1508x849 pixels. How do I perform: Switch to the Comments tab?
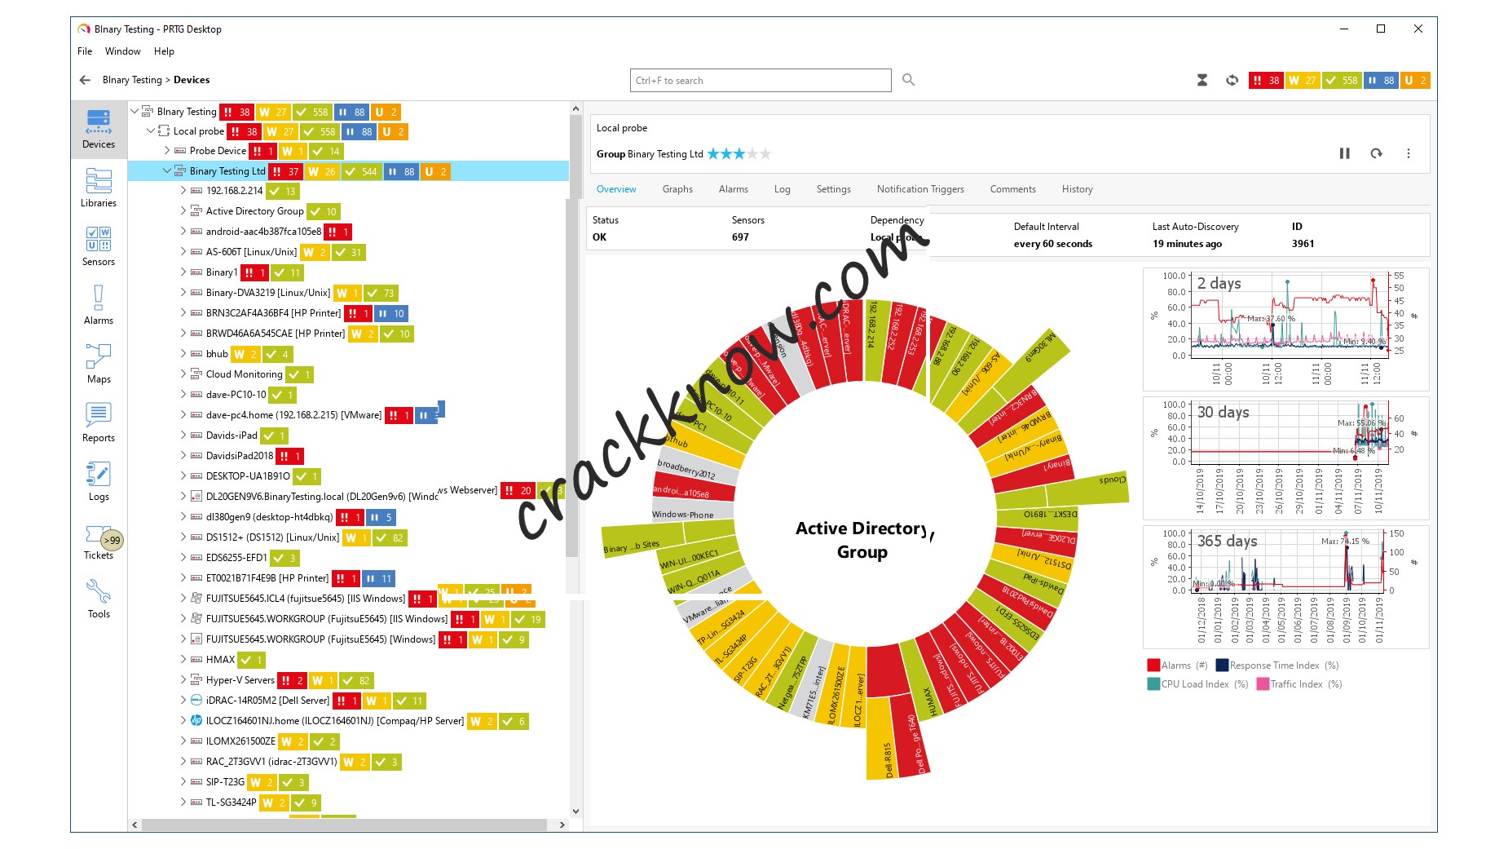[1013, 189]
